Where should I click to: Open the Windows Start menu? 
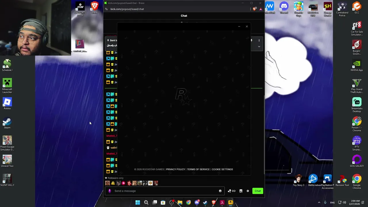pyautogui.click(x=138, y=203)
